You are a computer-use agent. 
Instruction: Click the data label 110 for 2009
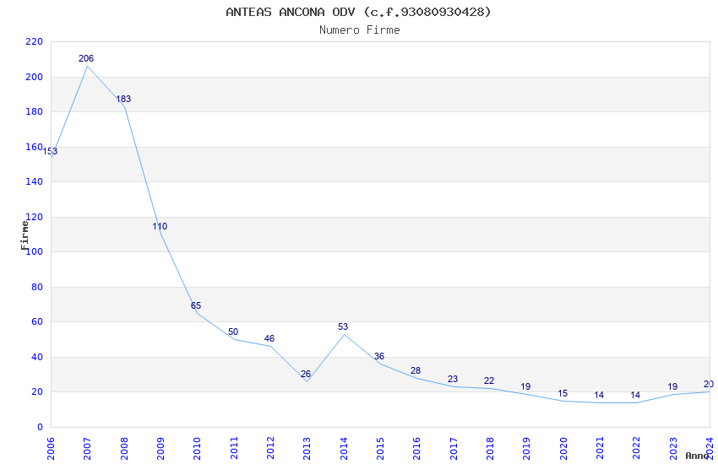point(160,226)
